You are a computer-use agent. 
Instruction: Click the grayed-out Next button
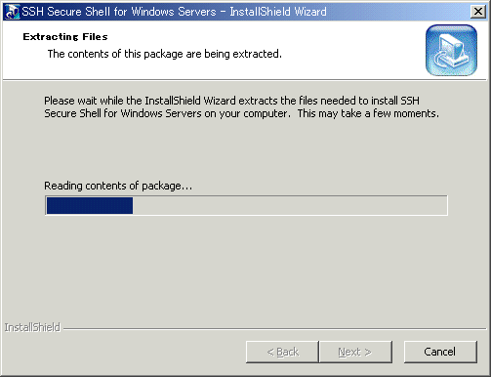pos(355,352)
